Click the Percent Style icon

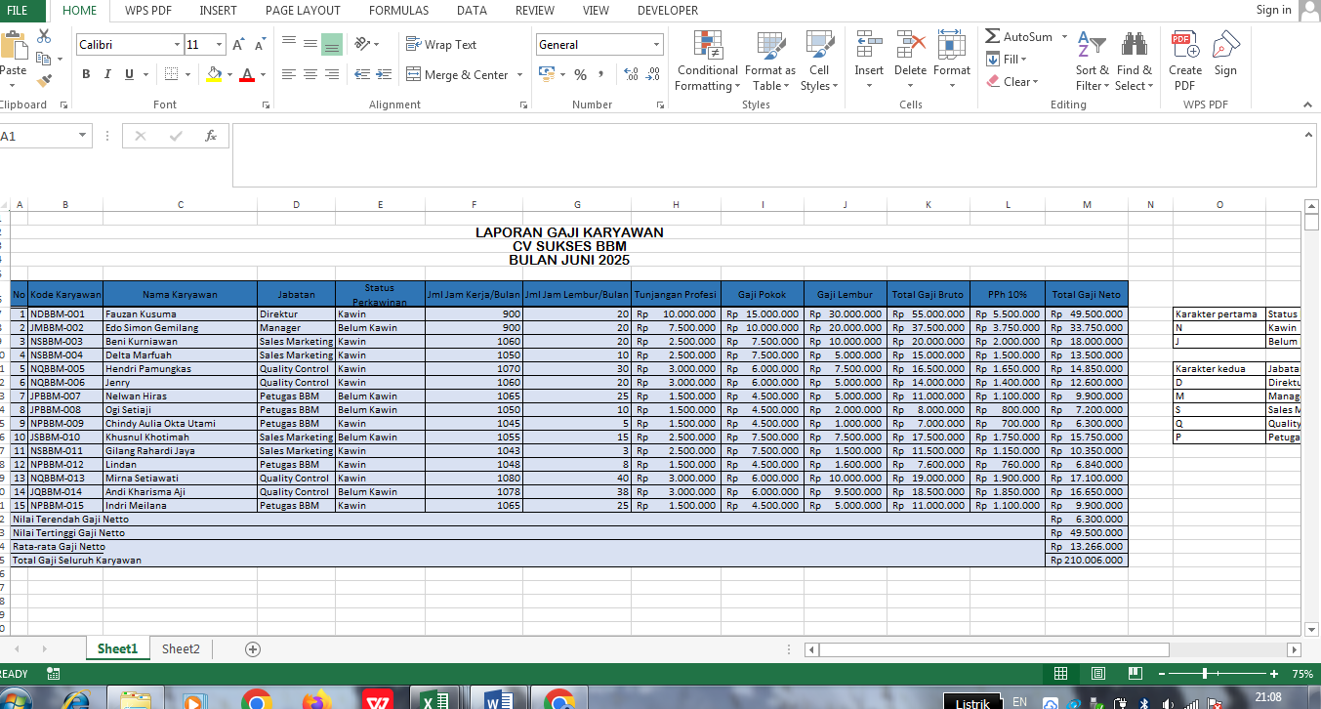tap(580, 74)
